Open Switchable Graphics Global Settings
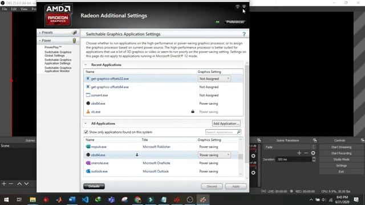 click(58, 54)
